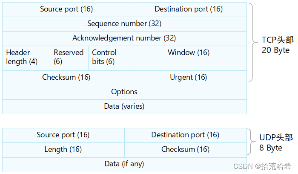Click the UDP Length (16) cell
This screenshot has width=298, height=174.
(x=63, y=149)
